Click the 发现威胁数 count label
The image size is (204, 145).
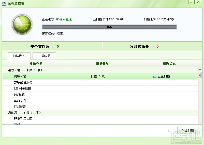click(140, 47)
